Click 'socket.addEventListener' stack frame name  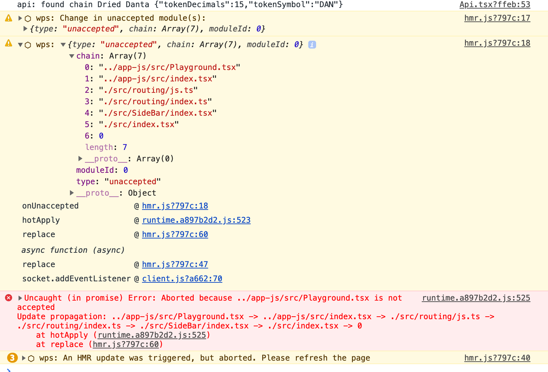(x=76, y=279)
